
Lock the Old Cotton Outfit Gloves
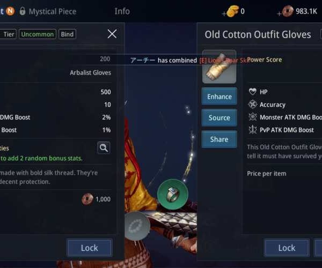287,248
